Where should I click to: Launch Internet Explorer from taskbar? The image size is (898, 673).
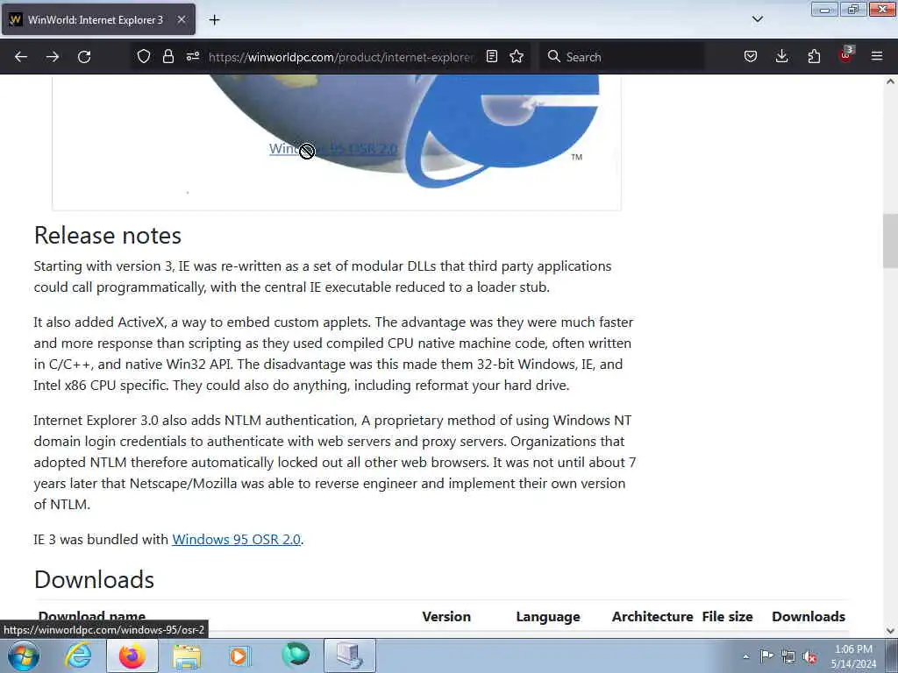[78, 655]
